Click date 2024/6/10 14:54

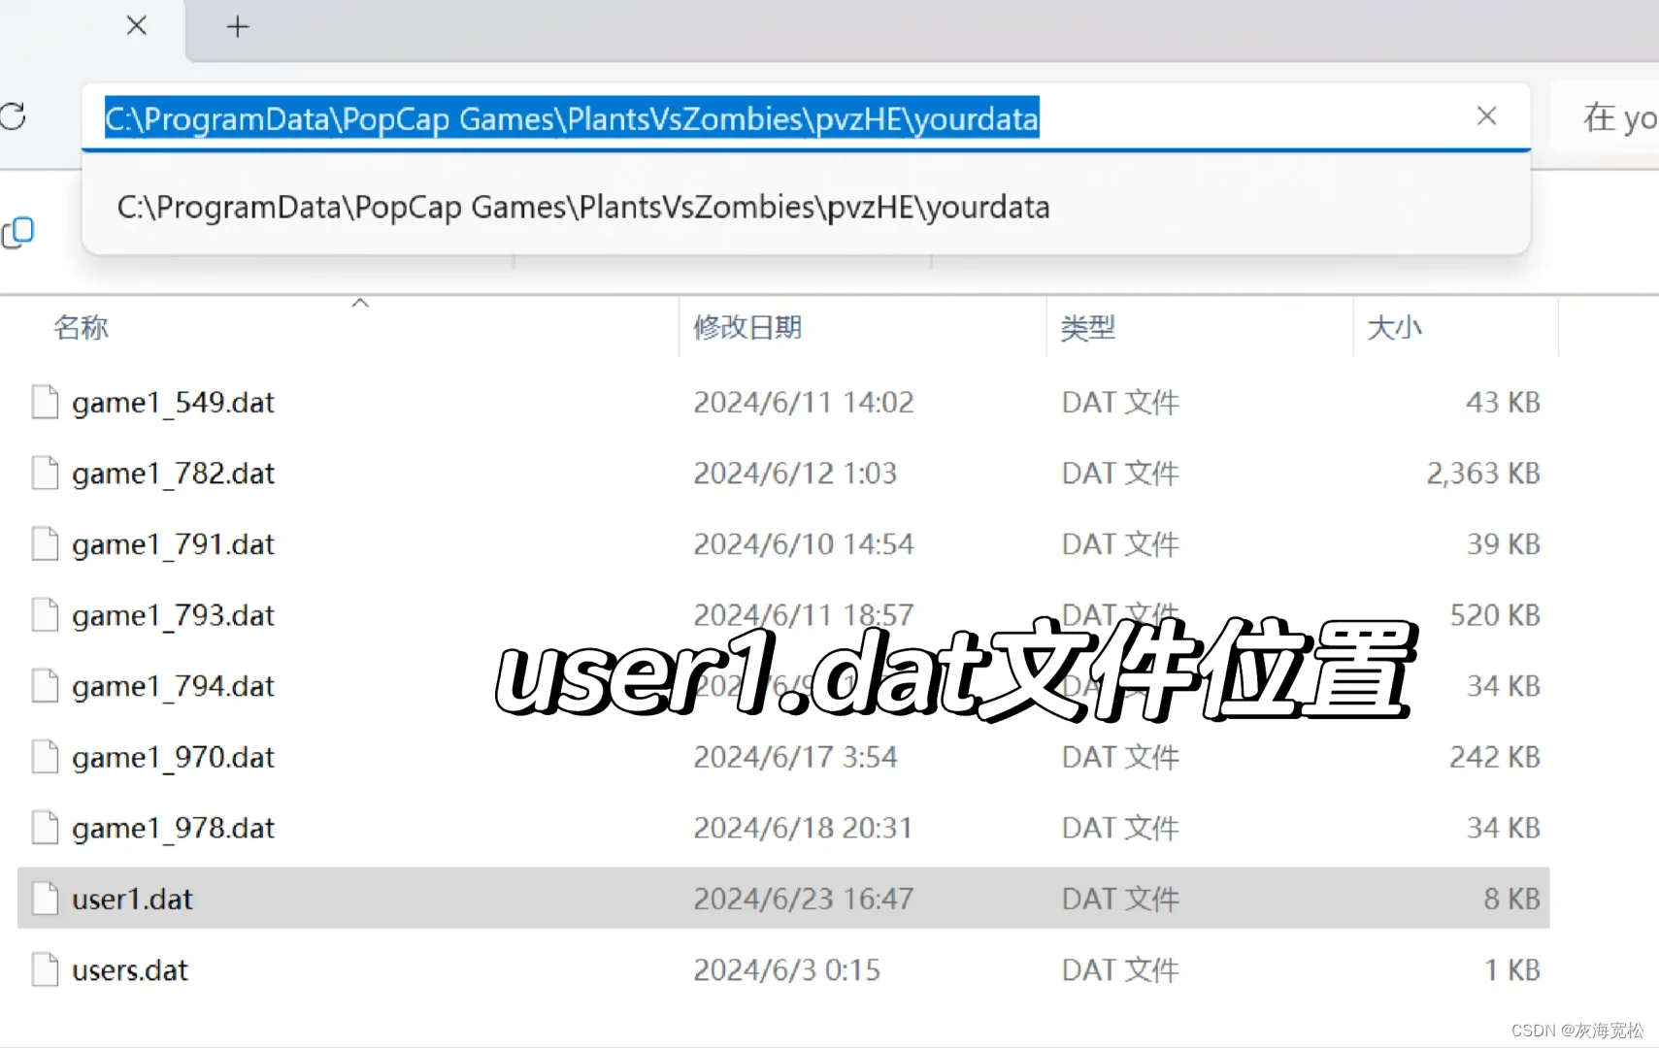tap(804, 544)
